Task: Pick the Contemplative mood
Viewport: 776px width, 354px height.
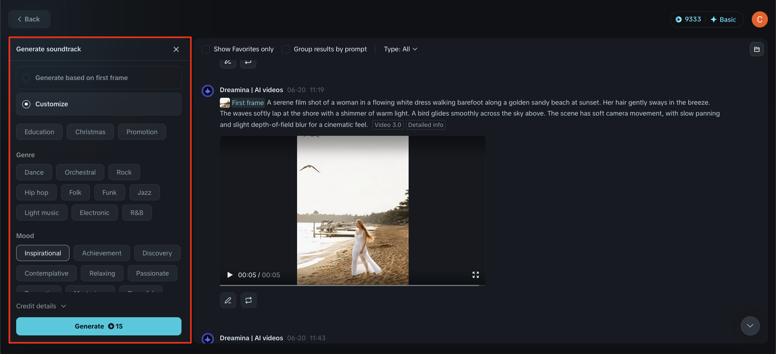Action: (x=46, y=273)
